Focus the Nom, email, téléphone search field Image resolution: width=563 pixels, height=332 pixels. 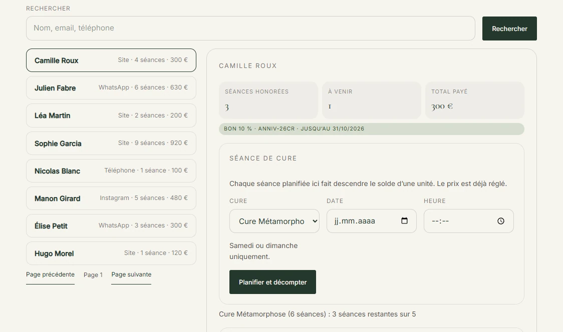click(x=250, y=28)
